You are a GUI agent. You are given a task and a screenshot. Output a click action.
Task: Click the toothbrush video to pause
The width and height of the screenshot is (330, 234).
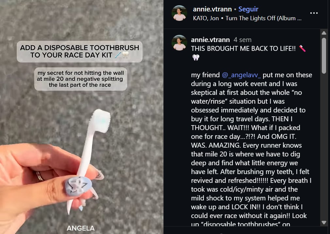[82, 117]
